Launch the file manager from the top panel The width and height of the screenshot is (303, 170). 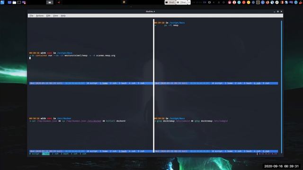(x=14, y=2)
